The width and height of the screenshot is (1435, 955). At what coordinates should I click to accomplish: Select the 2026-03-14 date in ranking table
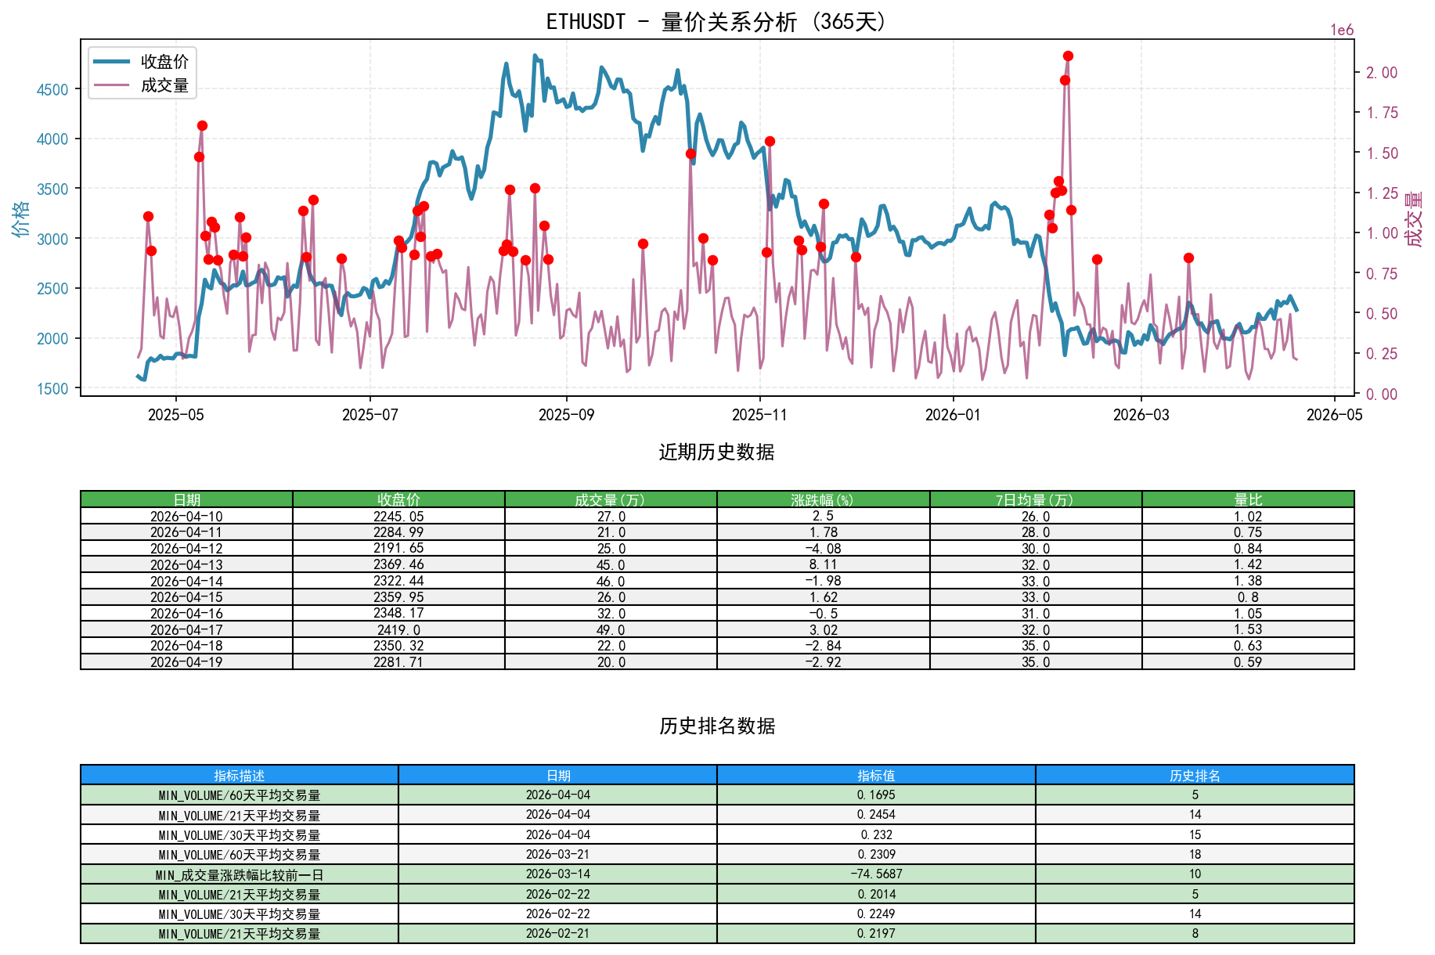[558, 874]
